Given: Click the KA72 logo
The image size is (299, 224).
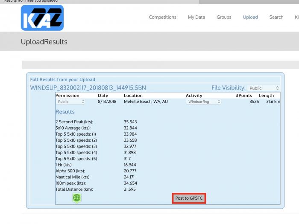Looking at the screenshot, I should point(42,17).
